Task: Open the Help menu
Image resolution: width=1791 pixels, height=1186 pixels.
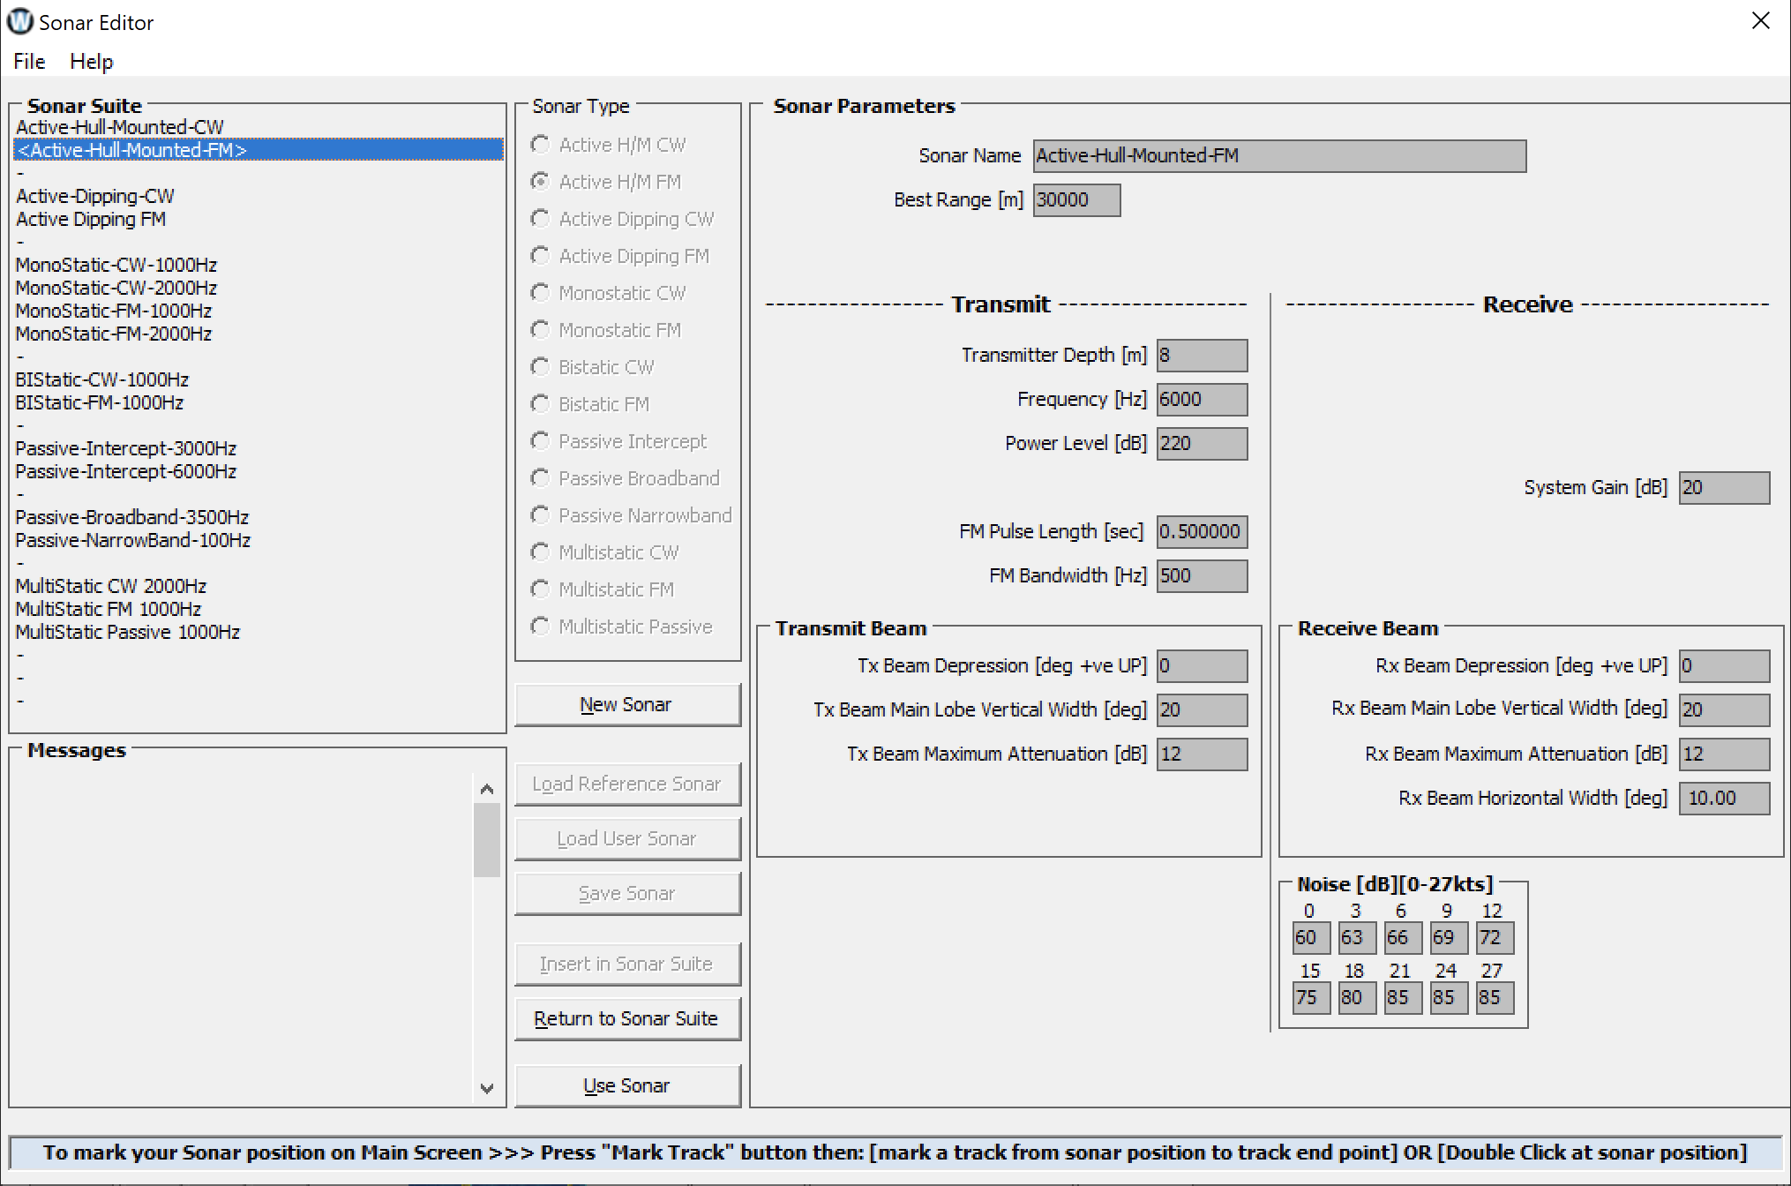Action: pos(92,61)
